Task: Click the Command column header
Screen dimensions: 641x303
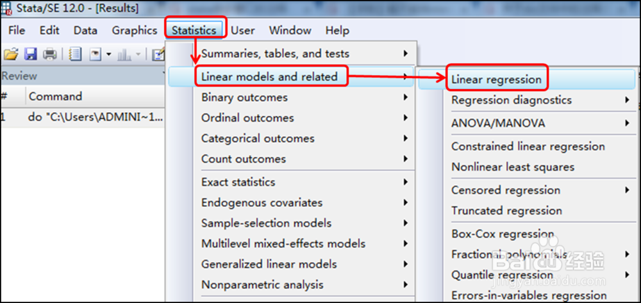Action: 55,96
